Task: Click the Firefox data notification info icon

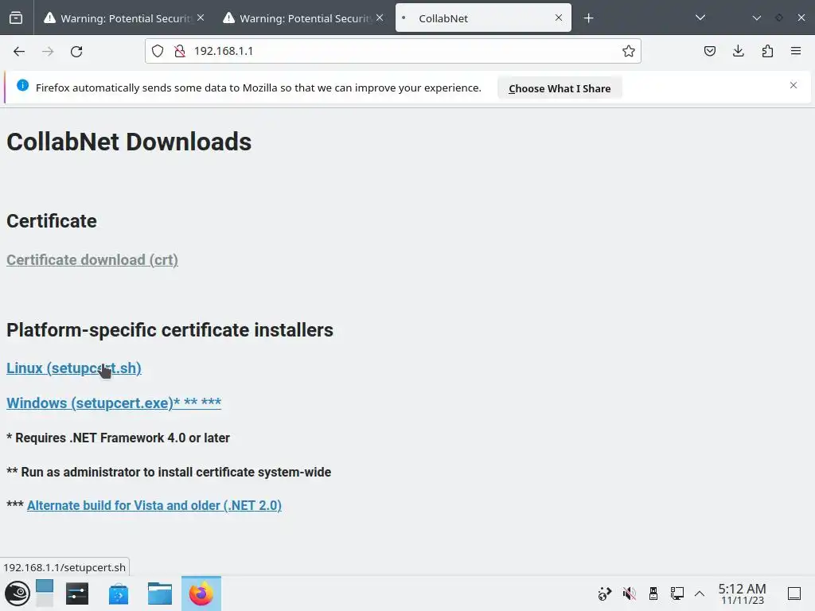Action: click(x=22, y=85)
